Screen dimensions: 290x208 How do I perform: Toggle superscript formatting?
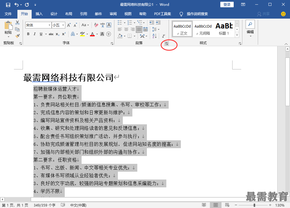(64, 34)
